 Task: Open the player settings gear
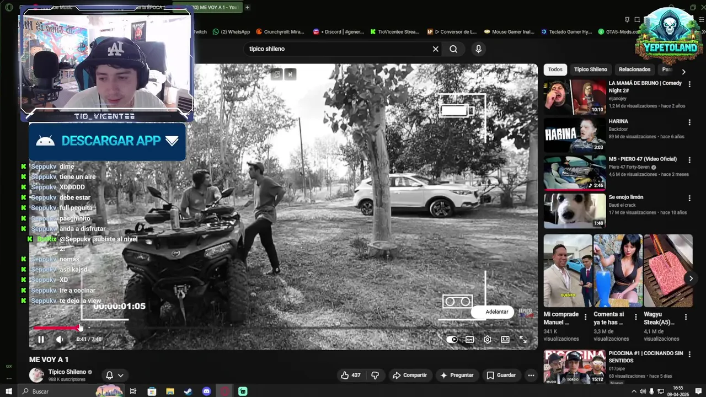(488, 340)
